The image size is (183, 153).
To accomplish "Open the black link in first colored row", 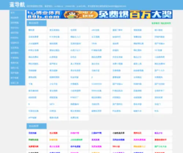I will (x=118, y=133).
